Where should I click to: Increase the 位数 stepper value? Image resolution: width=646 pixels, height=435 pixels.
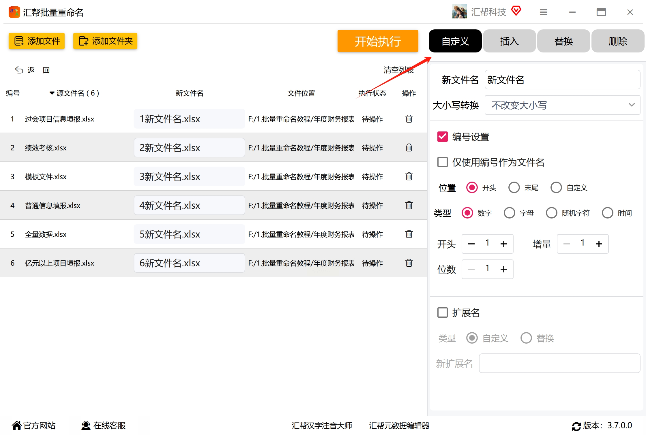(x=503, y=269)
